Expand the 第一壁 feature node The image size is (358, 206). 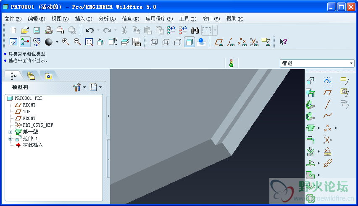point(10,132)
